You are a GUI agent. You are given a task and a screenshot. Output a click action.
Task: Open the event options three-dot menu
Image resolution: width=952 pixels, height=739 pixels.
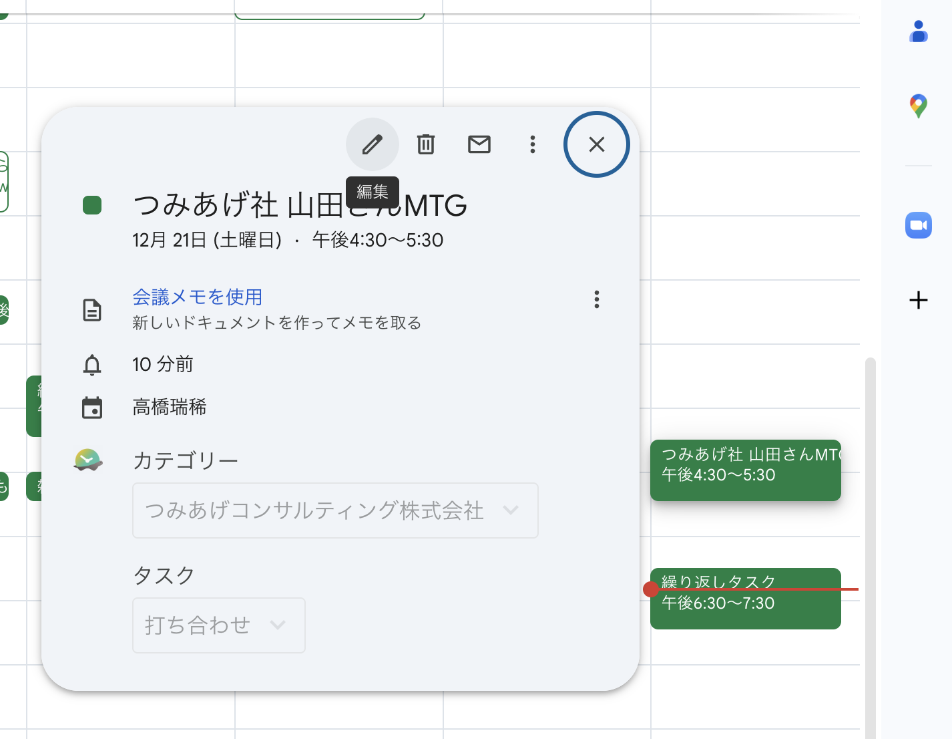[x=532, y=144]
